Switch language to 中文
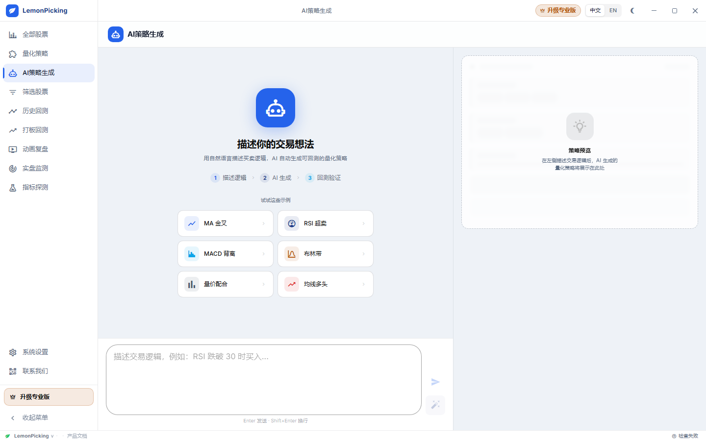The width and height of the screenshot is (706, 441). click(595, 10)
